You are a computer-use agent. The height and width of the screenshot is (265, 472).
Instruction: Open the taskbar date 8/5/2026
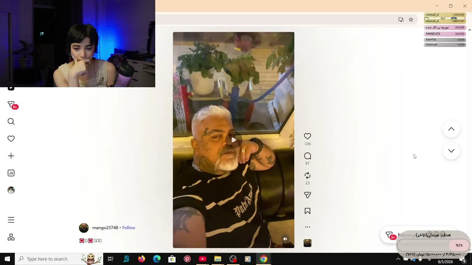tap(445, 262)
